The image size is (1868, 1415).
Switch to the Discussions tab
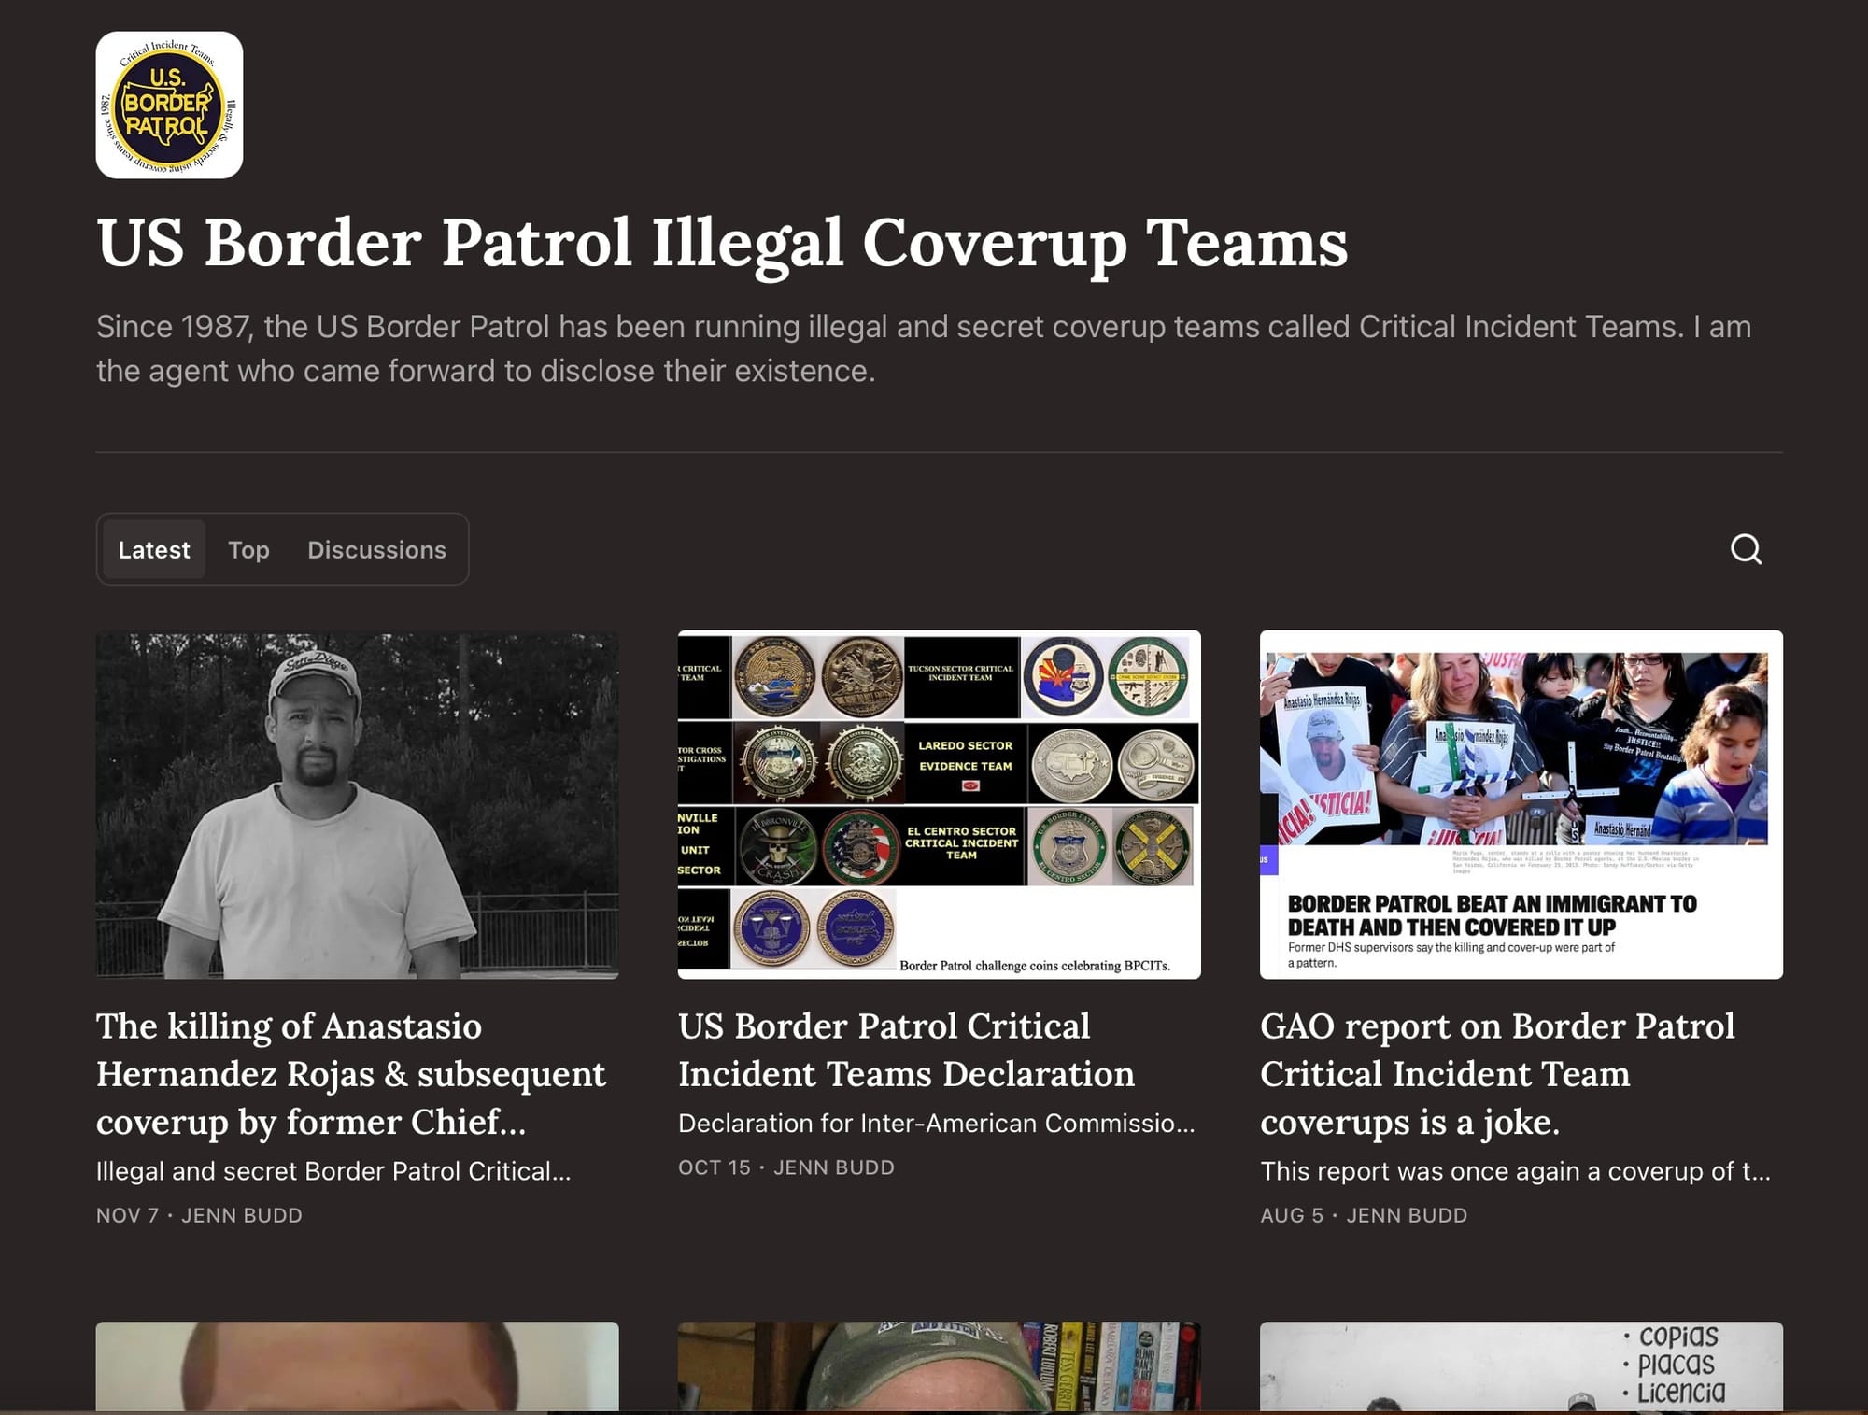coord(376,549)
